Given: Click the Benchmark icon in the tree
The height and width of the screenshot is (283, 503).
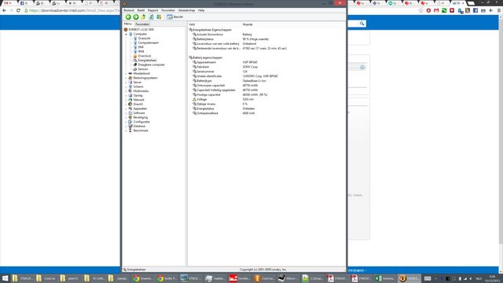Looking at the screenshot, I should [x=130, y=130].
